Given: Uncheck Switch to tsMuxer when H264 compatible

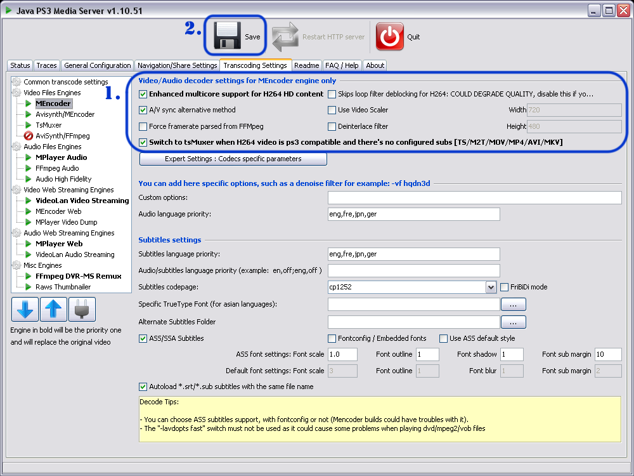Looking at the screenshot, I should pos(143,142).
